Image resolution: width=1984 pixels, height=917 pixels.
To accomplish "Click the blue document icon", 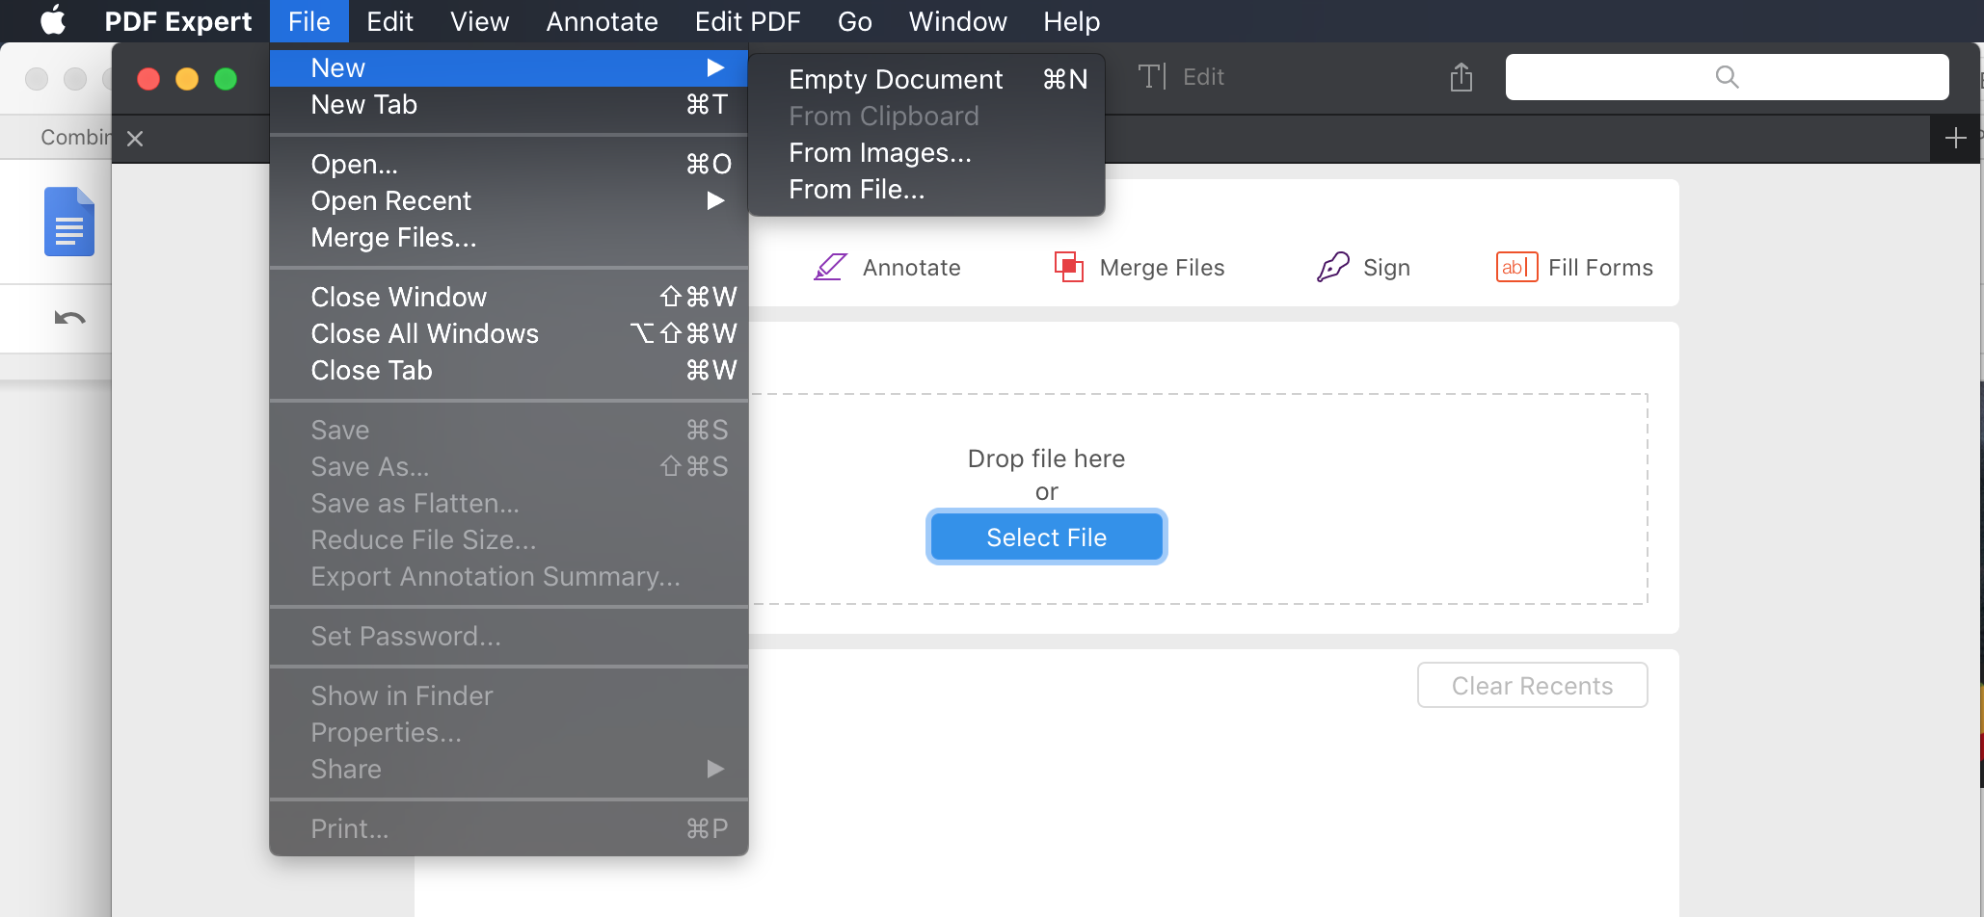I will pyautogui.click(x=69, y=222).
